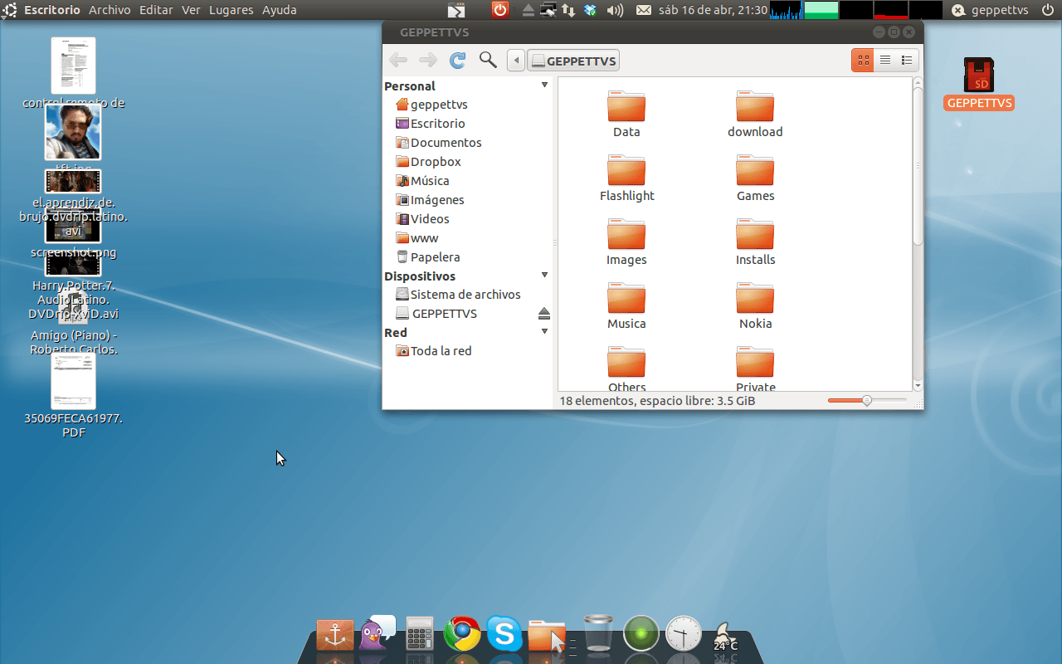Open the Ayuda menu

point(280,10)
